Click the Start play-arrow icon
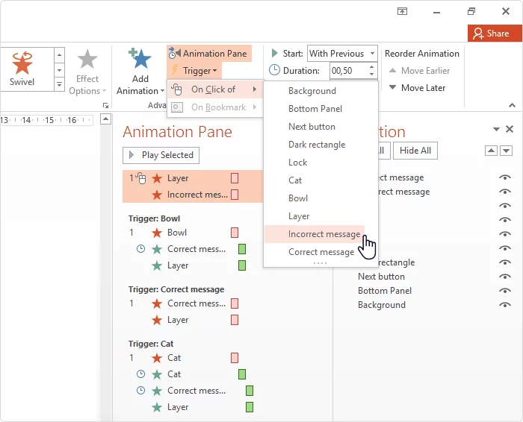This screenshot has height=422, width=523. [274, 53]
